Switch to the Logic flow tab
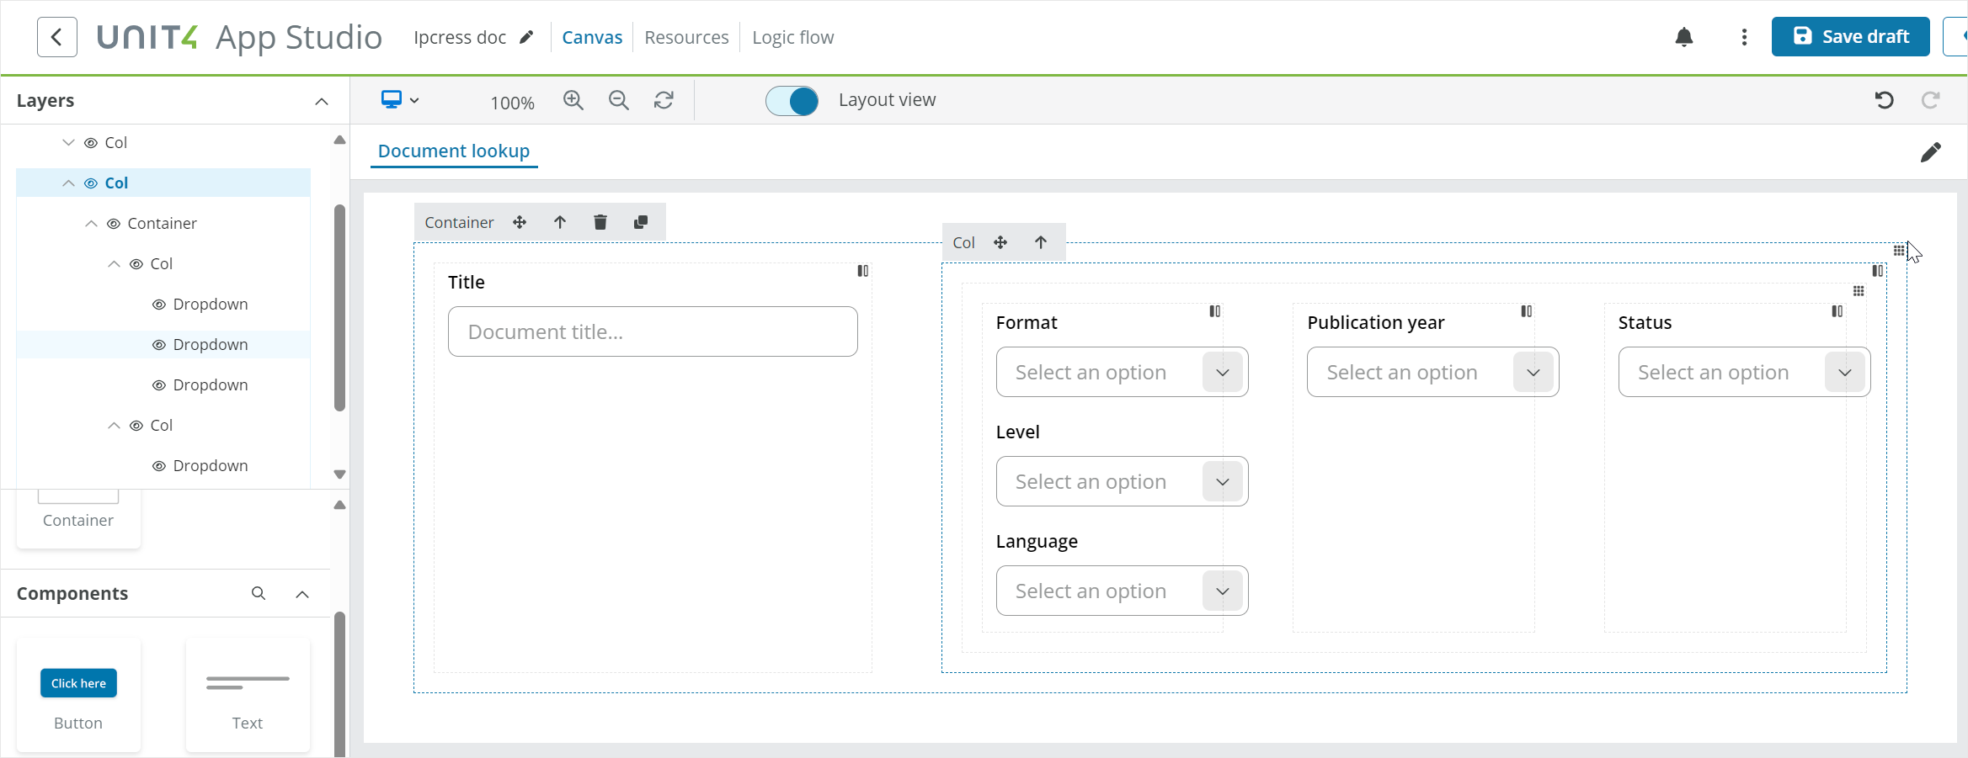The height and width of the screenshot is (758, 1968). tap(792, 37)
